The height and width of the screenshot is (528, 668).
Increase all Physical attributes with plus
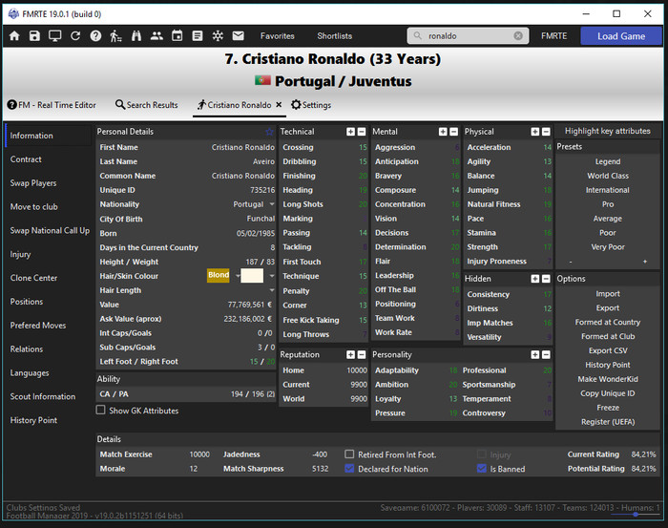click(x=535, y=132)
